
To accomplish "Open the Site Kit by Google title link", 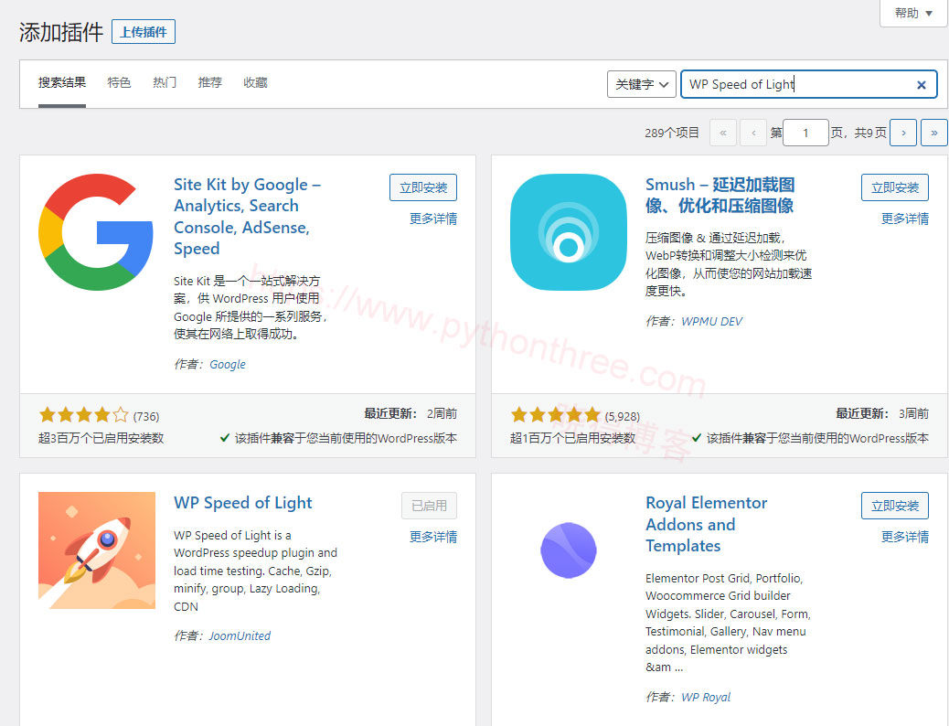I will point(247,216).
